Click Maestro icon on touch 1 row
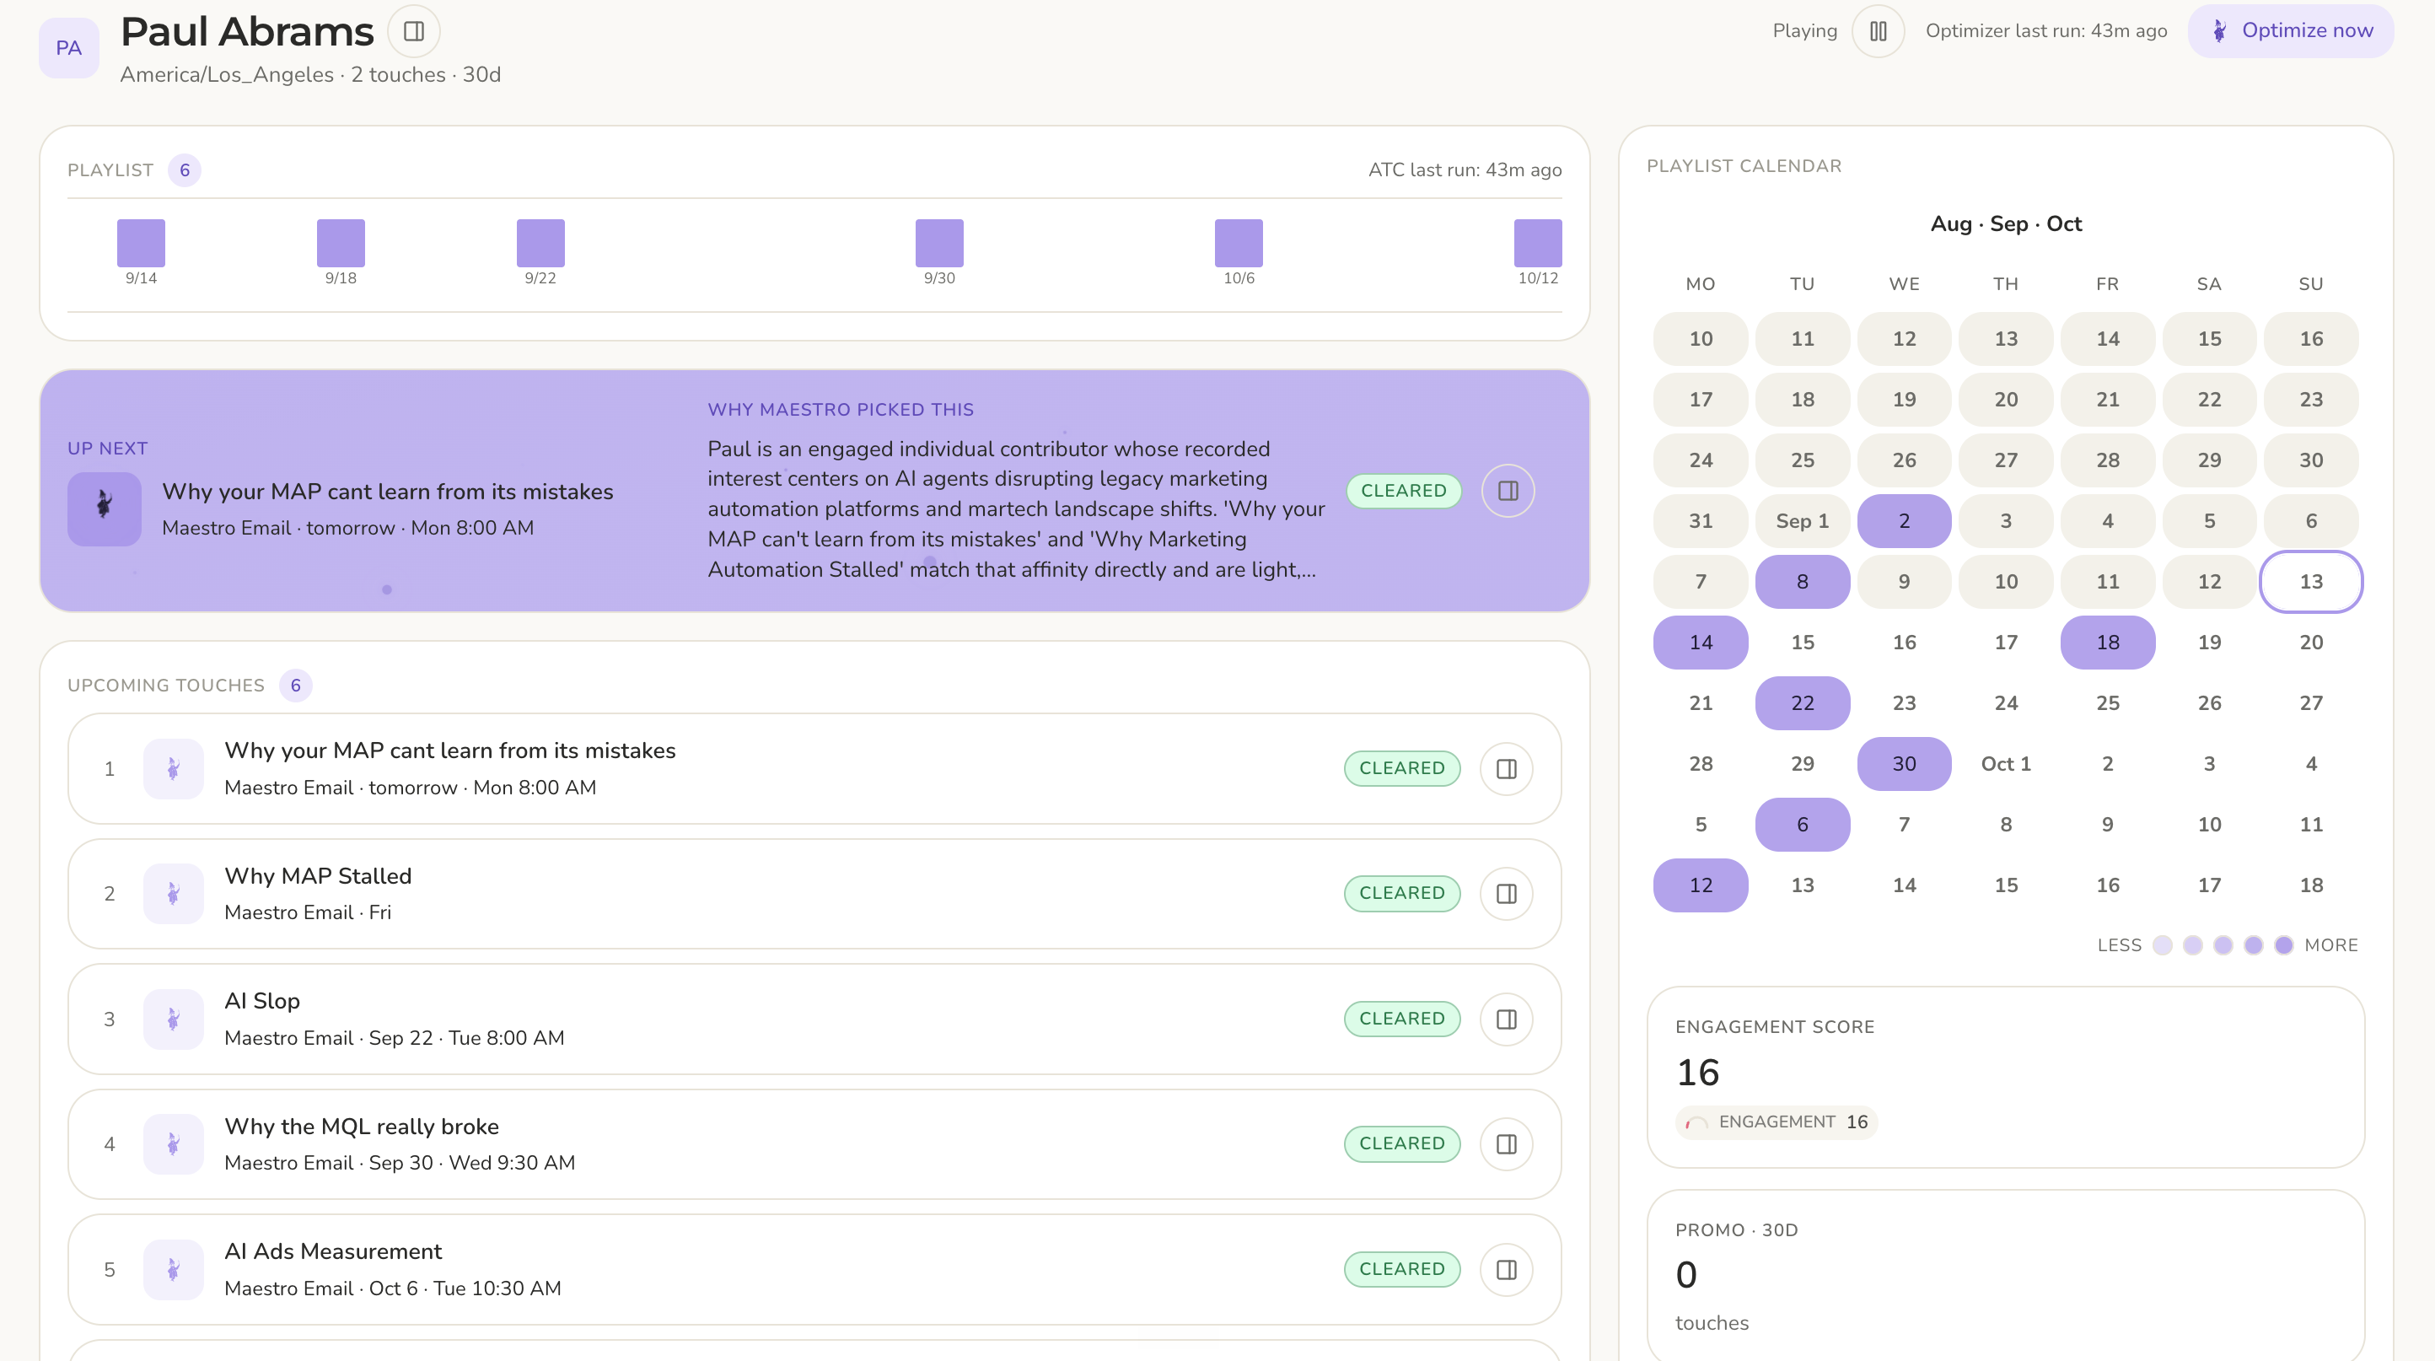This screenshot has height=1361, width=2435. [x=173, y=768]
